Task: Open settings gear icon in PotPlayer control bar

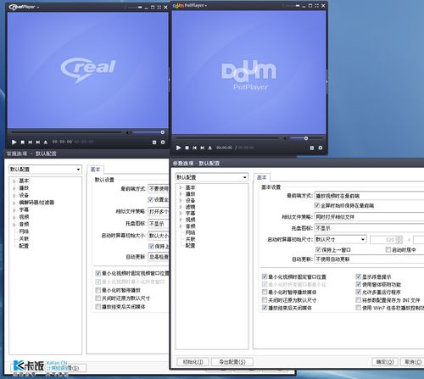Action: tap(321, 148)
